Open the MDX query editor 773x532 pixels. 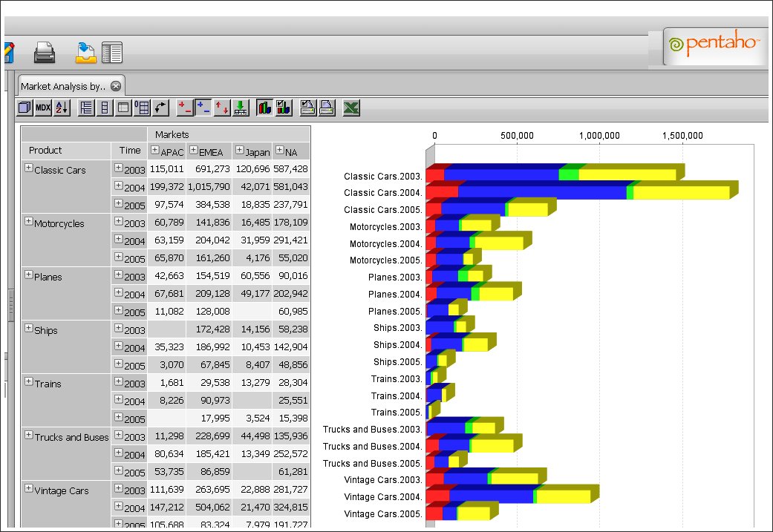43,108
